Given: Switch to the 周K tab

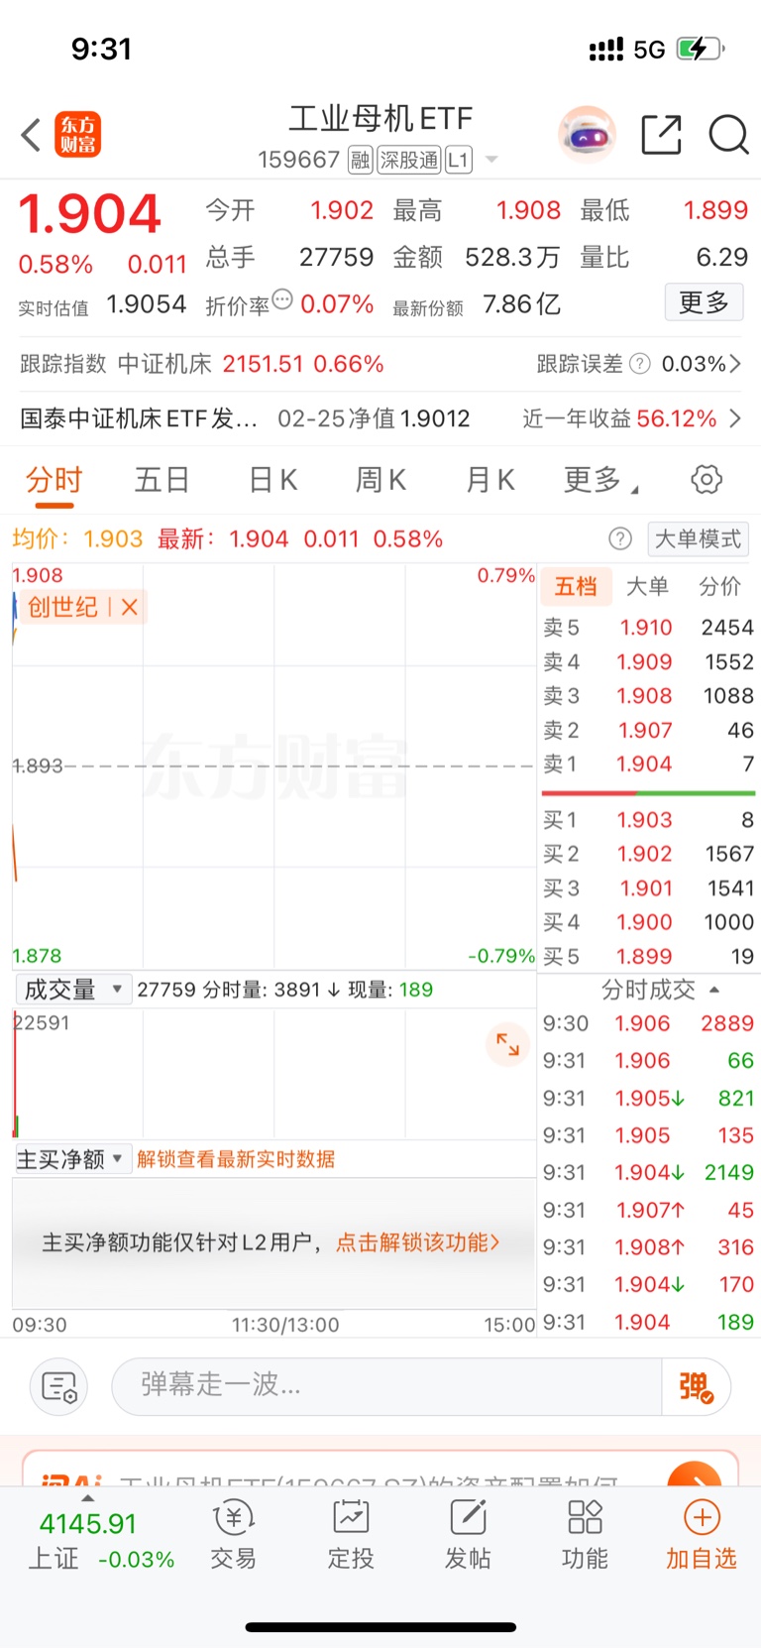Looking at the screenshot, I should pyautogui.click(x=381, y=480).
